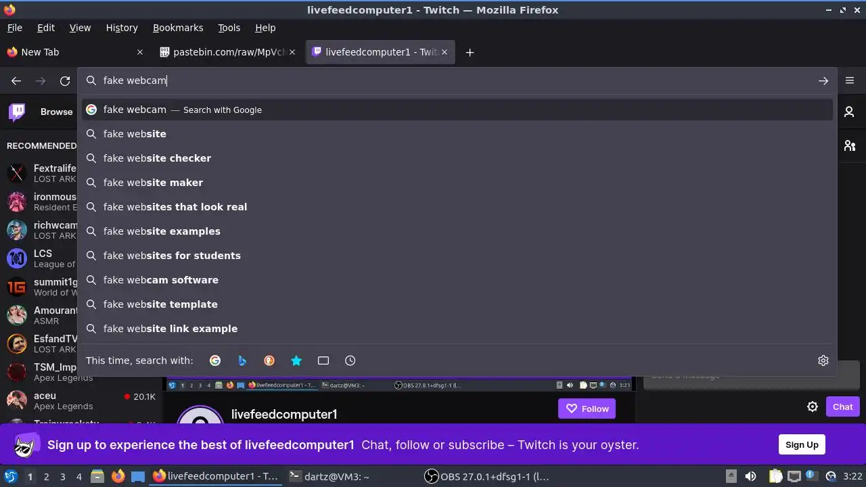
Task: Open the chat community users icon
Action: click(850, 145)
